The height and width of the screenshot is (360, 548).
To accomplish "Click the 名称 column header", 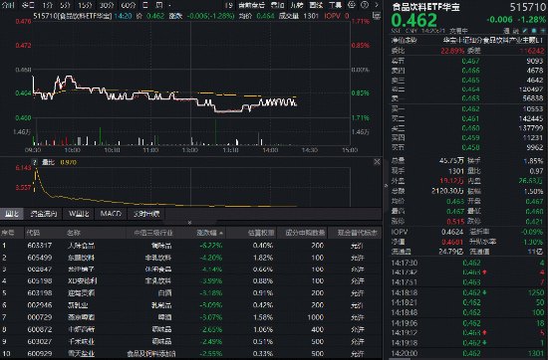I will coord(74,233).
